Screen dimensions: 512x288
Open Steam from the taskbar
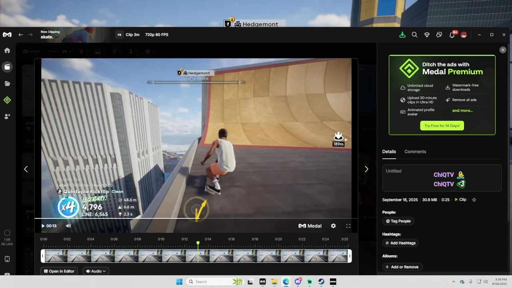[321, 282]
